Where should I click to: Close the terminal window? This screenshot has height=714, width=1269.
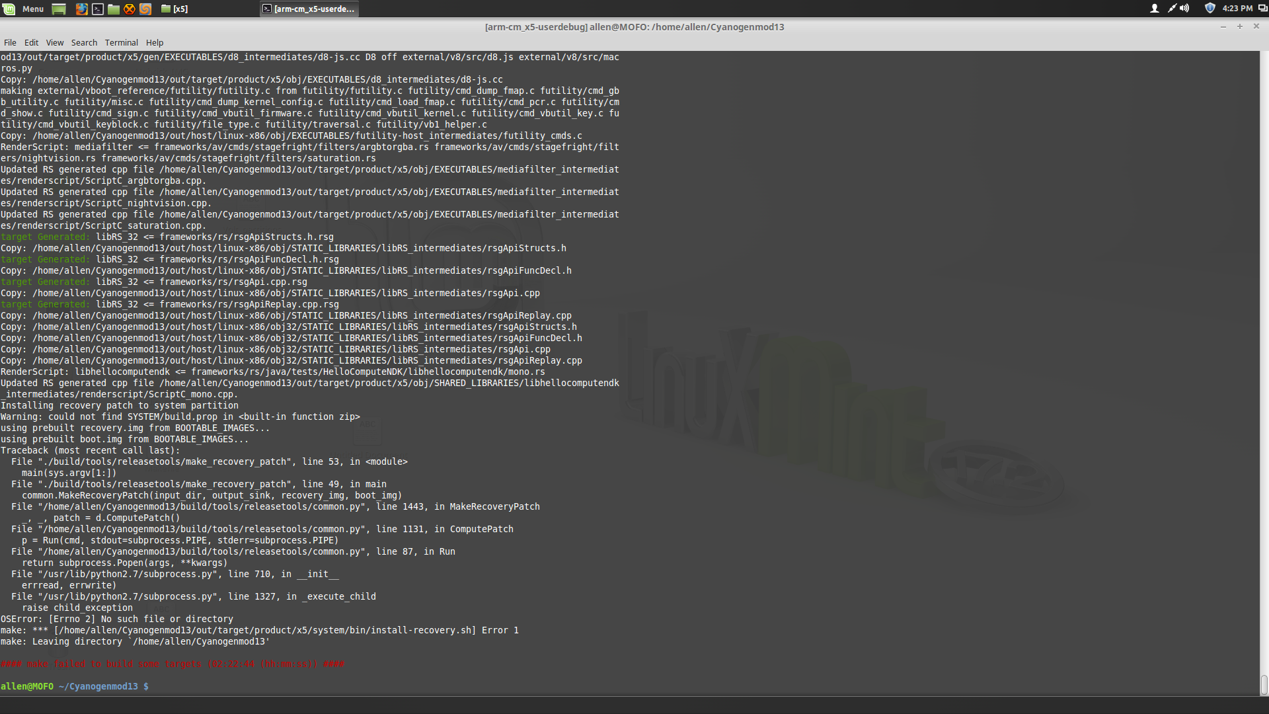(1256, 26)
